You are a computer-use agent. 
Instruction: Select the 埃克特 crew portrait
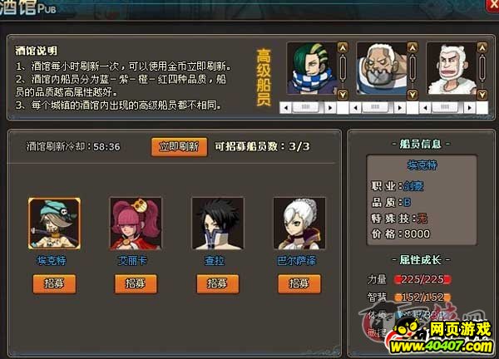54,224
